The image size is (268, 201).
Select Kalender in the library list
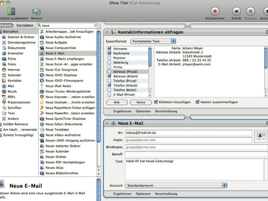14,75
